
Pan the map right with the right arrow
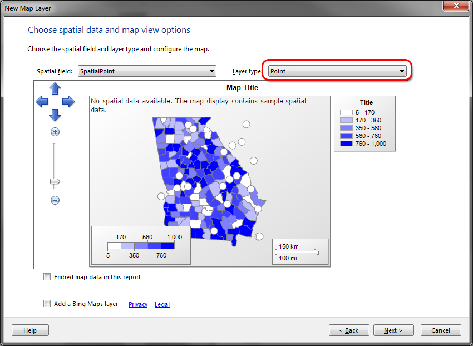tap(68, 101)
